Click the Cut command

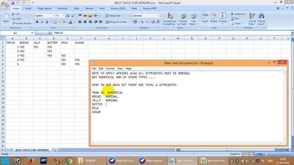(x=15, y=14)
